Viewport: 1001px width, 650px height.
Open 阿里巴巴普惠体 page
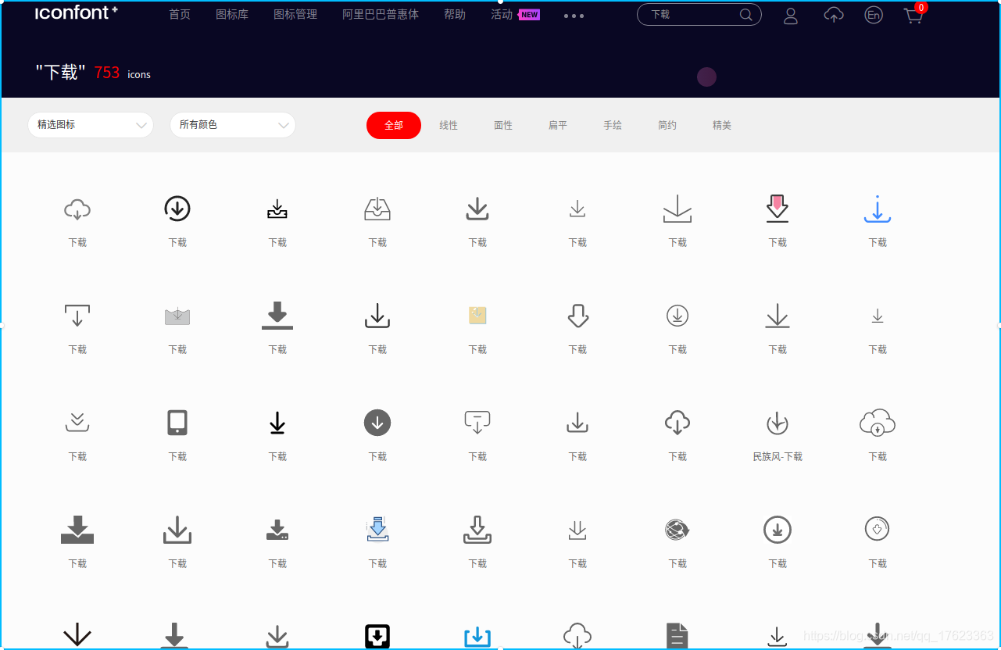pos(381,14)
